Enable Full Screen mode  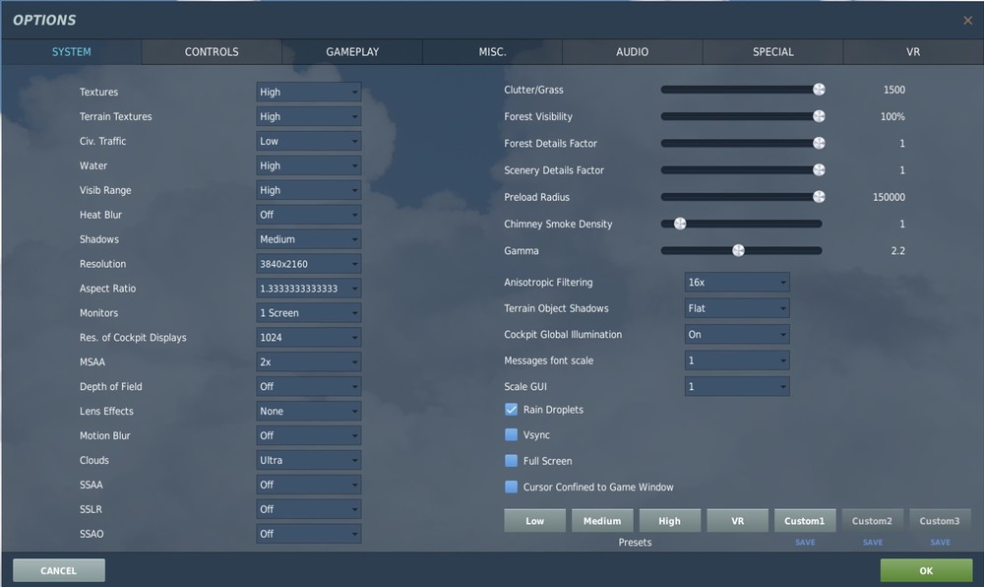511,460
